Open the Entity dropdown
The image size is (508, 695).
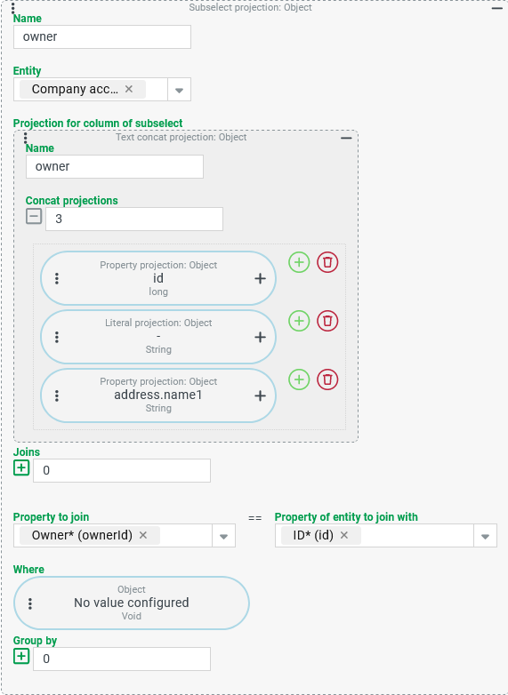[179, 90]
